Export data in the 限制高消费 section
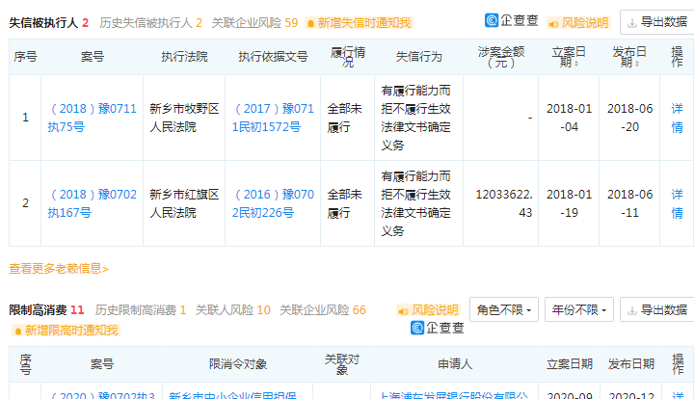Viewport: 694px width, 399px height. click(x=656, y=310)
